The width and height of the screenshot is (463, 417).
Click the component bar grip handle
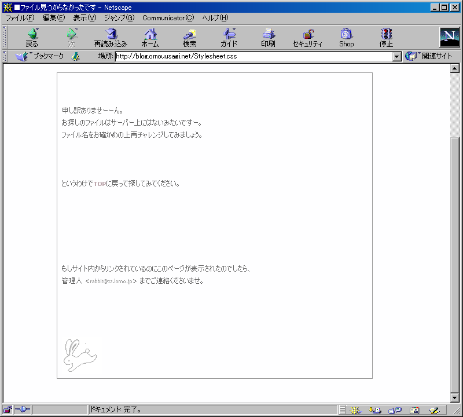[343, 410]
